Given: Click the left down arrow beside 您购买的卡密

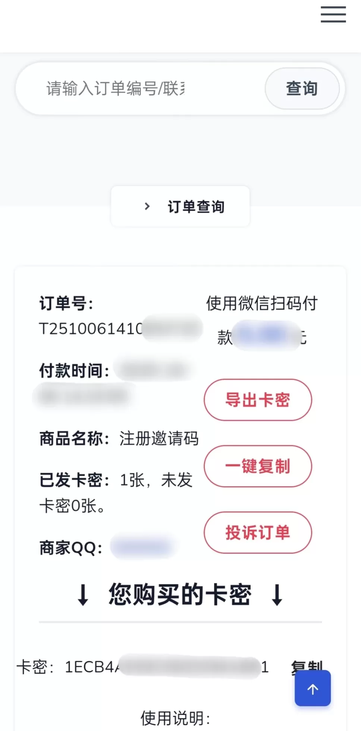Looking at the screenshot, I should (83, 595).
